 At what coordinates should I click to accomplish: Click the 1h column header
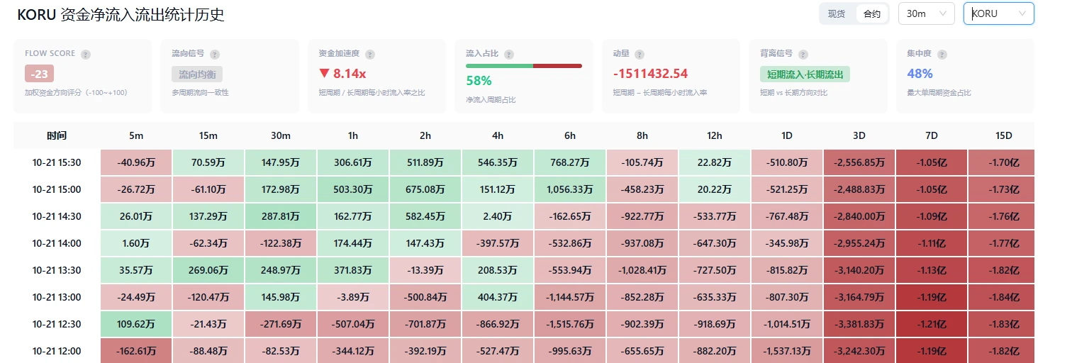click(353, 135)
